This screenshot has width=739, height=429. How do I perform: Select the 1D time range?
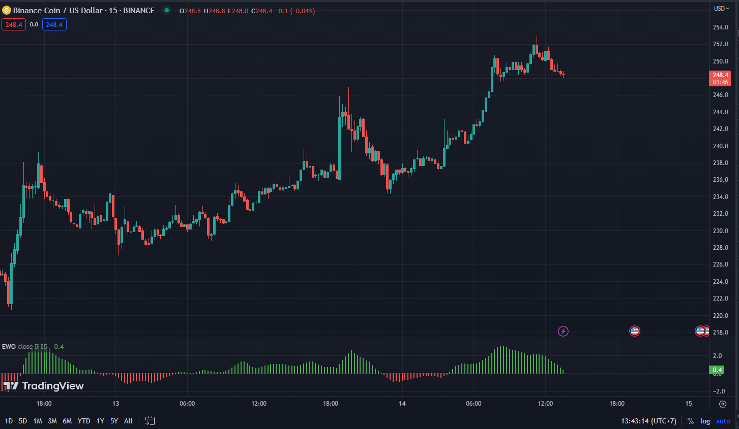click(x=9, y=421)
